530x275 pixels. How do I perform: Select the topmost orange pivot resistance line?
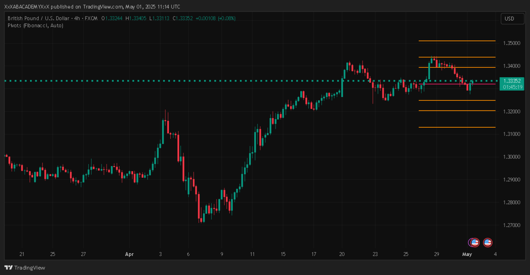tap(457, 41)
